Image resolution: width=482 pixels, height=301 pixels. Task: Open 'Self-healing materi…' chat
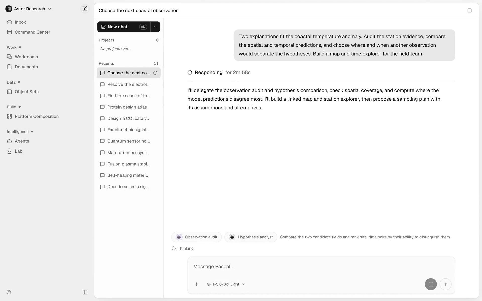pos(129,175)
